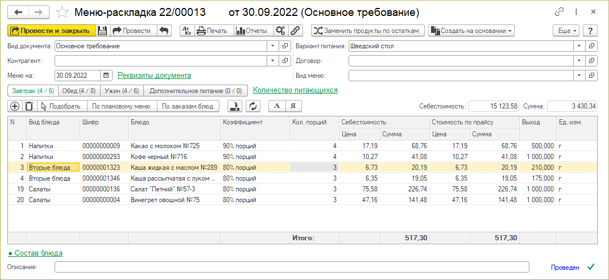Mark the document as favorite with star
Screen dimensions: 609x280
tap(63, 12)
